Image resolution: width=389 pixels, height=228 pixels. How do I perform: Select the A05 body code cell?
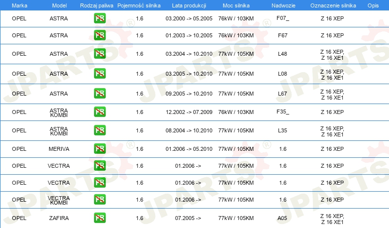[x=283, y=218]
